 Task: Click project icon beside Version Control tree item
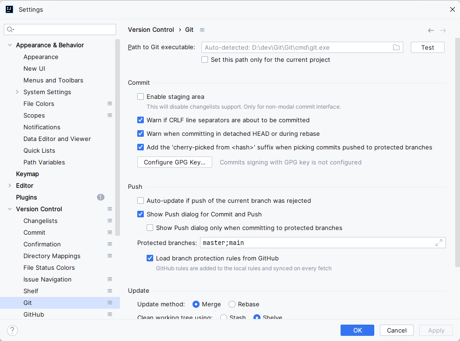110,209
